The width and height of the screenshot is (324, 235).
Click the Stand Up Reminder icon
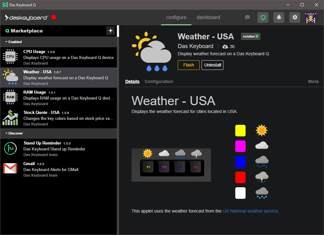[x=10, y=148]
